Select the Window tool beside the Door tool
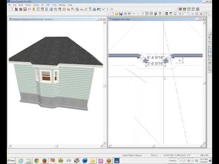 (x=38, y=9)
